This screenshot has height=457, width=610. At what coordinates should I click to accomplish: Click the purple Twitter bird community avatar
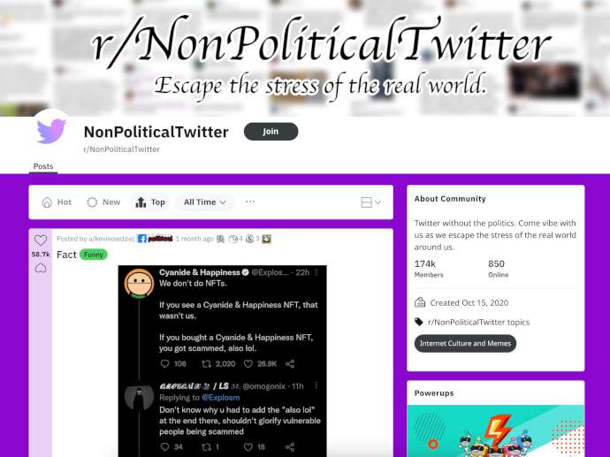[51, 131]
